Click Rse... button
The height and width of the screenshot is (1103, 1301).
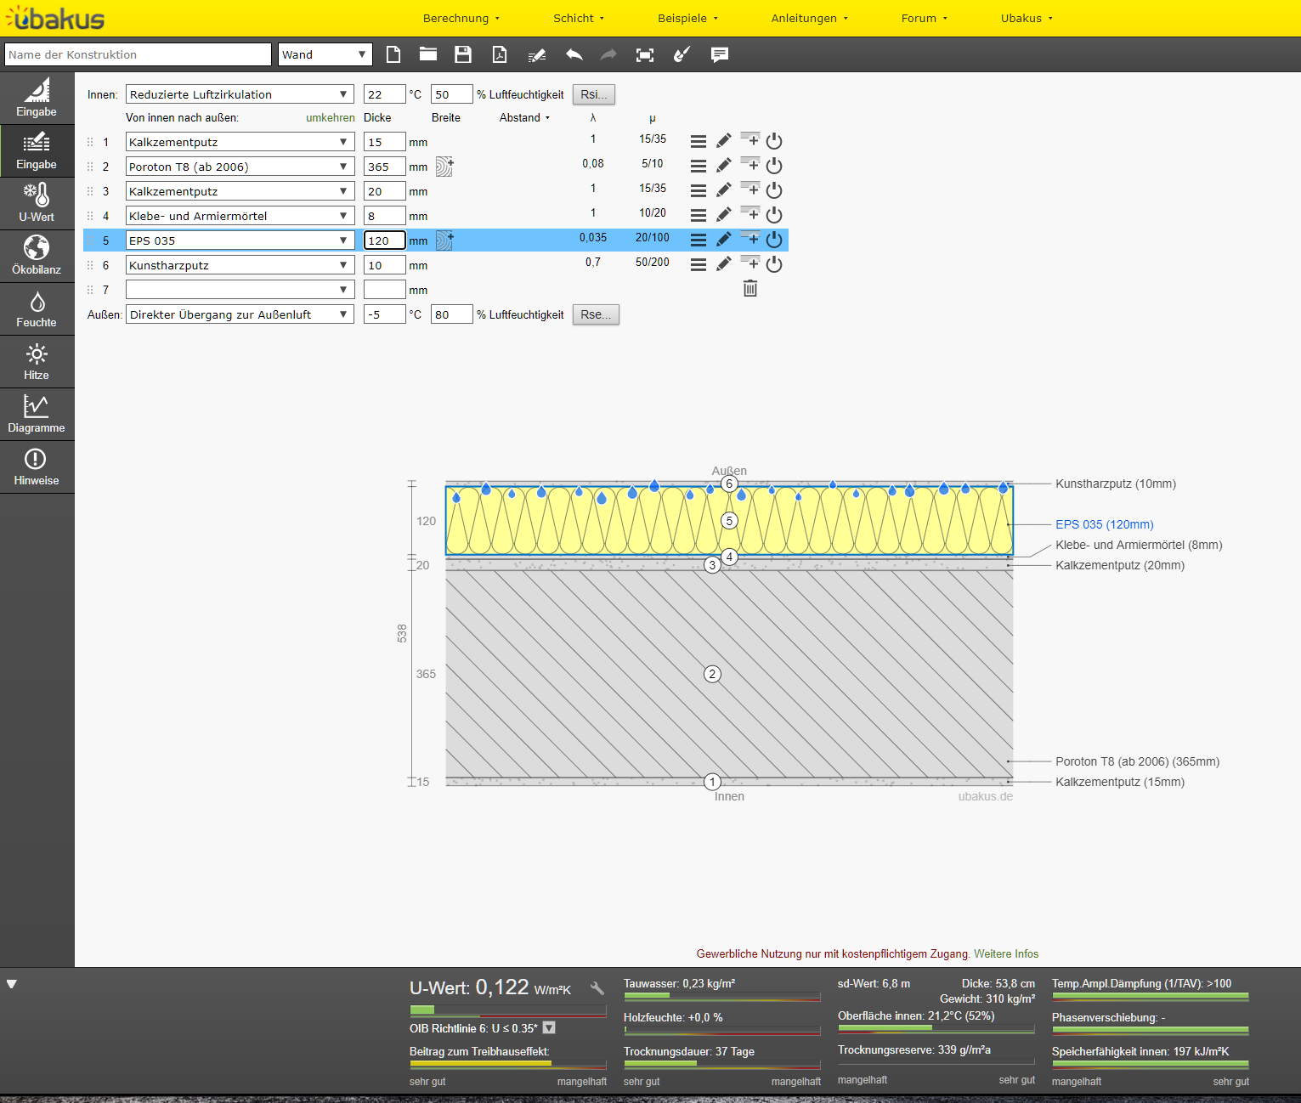coord(596,314)
